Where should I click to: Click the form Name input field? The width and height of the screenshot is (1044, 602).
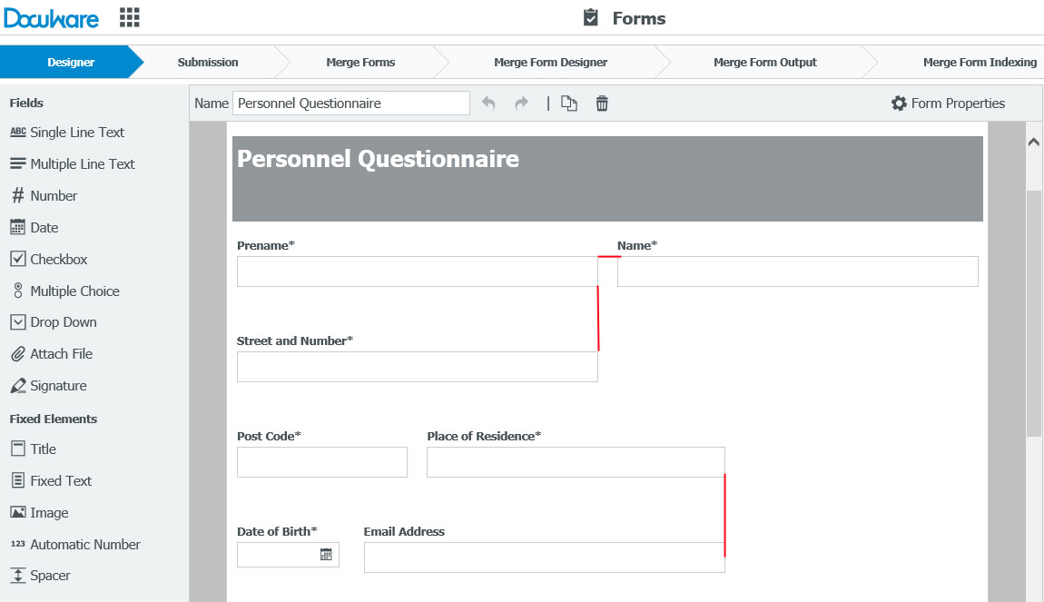tap(350, 103)
